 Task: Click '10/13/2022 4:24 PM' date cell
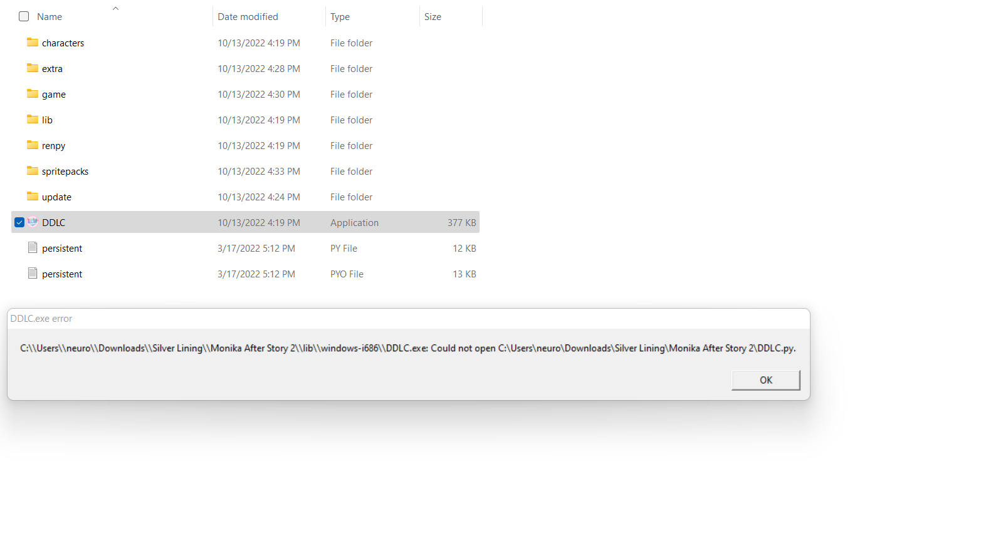coord(259,197)
